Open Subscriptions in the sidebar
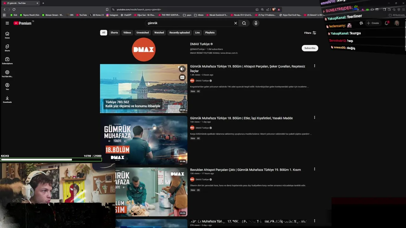This screenshot has height=228, width=406. [x=7, y=61]
